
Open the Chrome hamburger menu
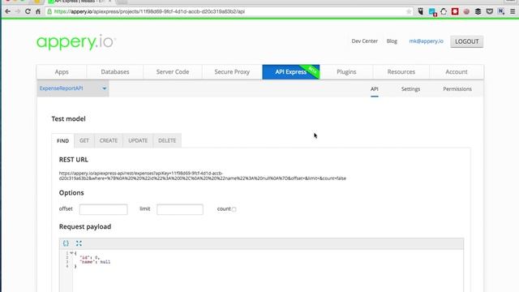(x=513, y=11)
